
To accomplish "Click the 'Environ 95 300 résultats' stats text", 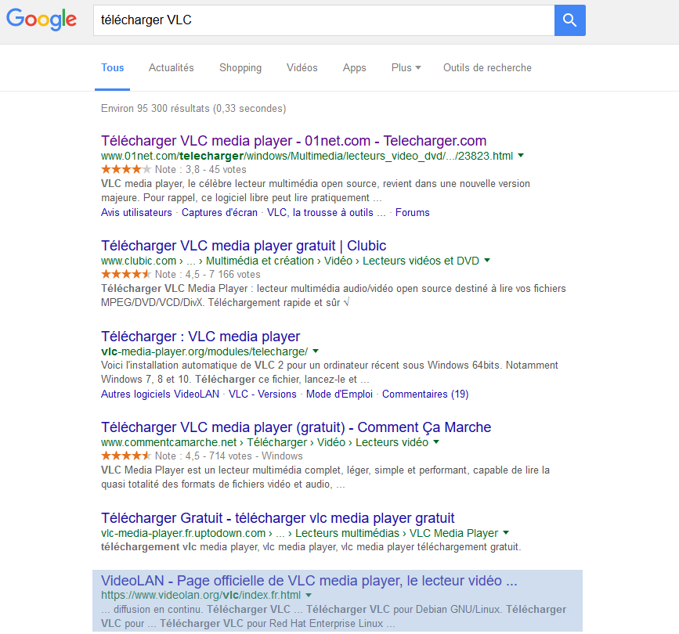I will coord(193,108).
